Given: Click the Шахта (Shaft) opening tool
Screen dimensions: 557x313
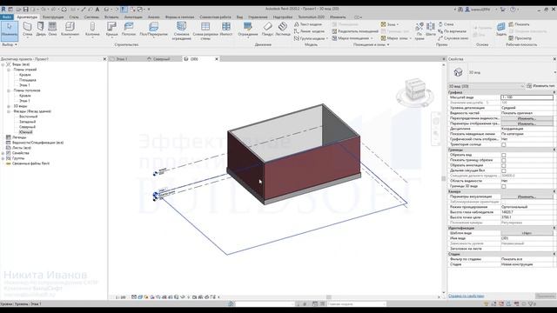Looking at the screenshot, I should pyautogui.click(x=431, y=30).
